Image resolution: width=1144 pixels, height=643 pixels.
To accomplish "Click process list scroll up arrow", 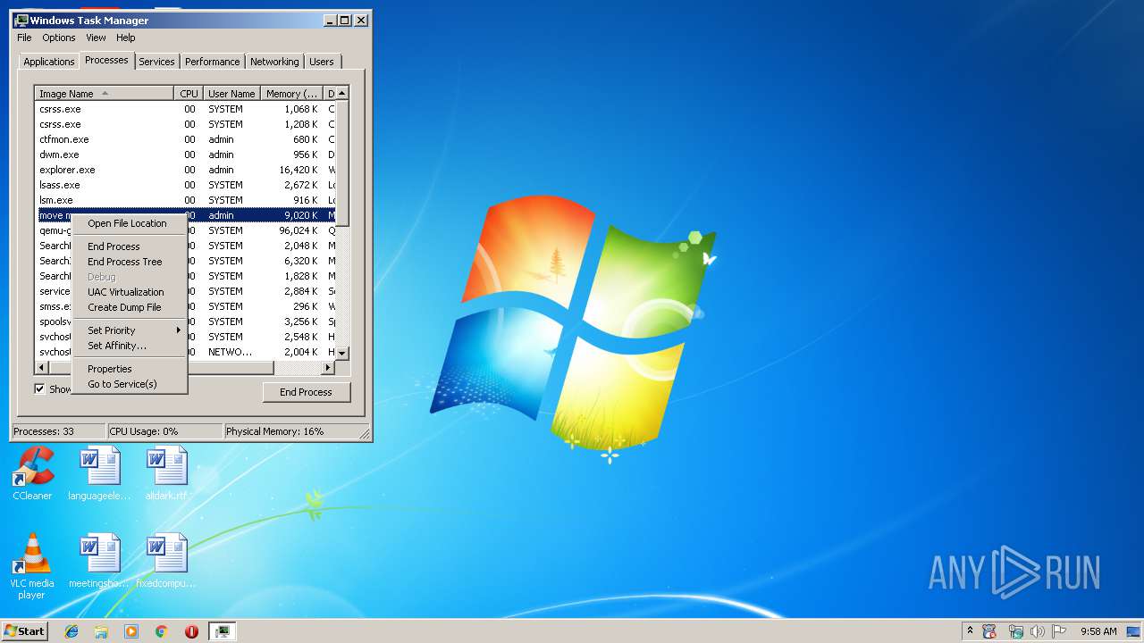I will point(342,93).
